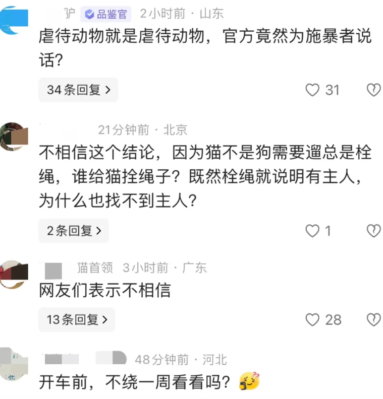Like the comment with 31 likes
Screen dimensions: 383x399
(312, 90)
